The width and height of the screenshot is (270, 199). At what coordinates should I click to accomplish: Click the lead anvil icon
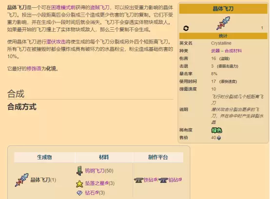coord(163,180)
